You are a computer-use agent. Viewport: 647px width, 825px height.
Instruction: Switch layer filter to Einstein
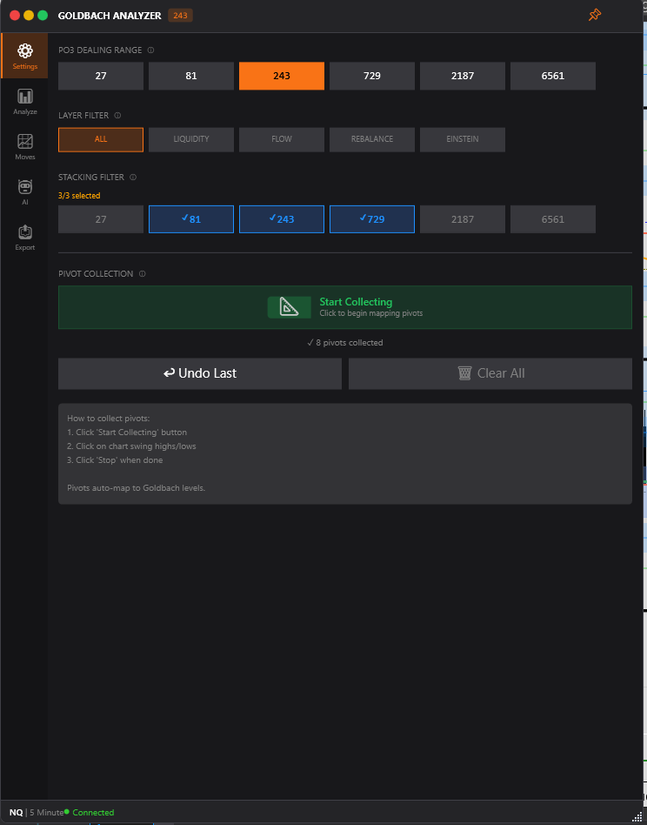point(463,139)
